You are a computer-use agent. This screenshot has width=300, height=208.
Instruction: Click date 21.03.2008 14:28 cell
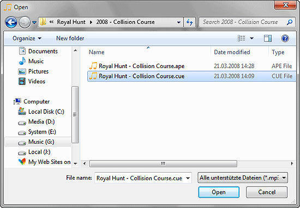point(234,66)
